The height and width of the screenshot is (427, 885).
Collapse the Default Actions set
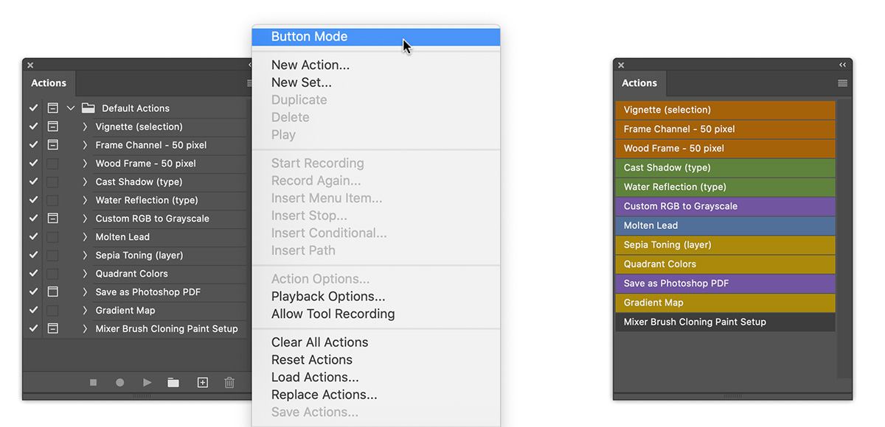[x=70, y=107]
